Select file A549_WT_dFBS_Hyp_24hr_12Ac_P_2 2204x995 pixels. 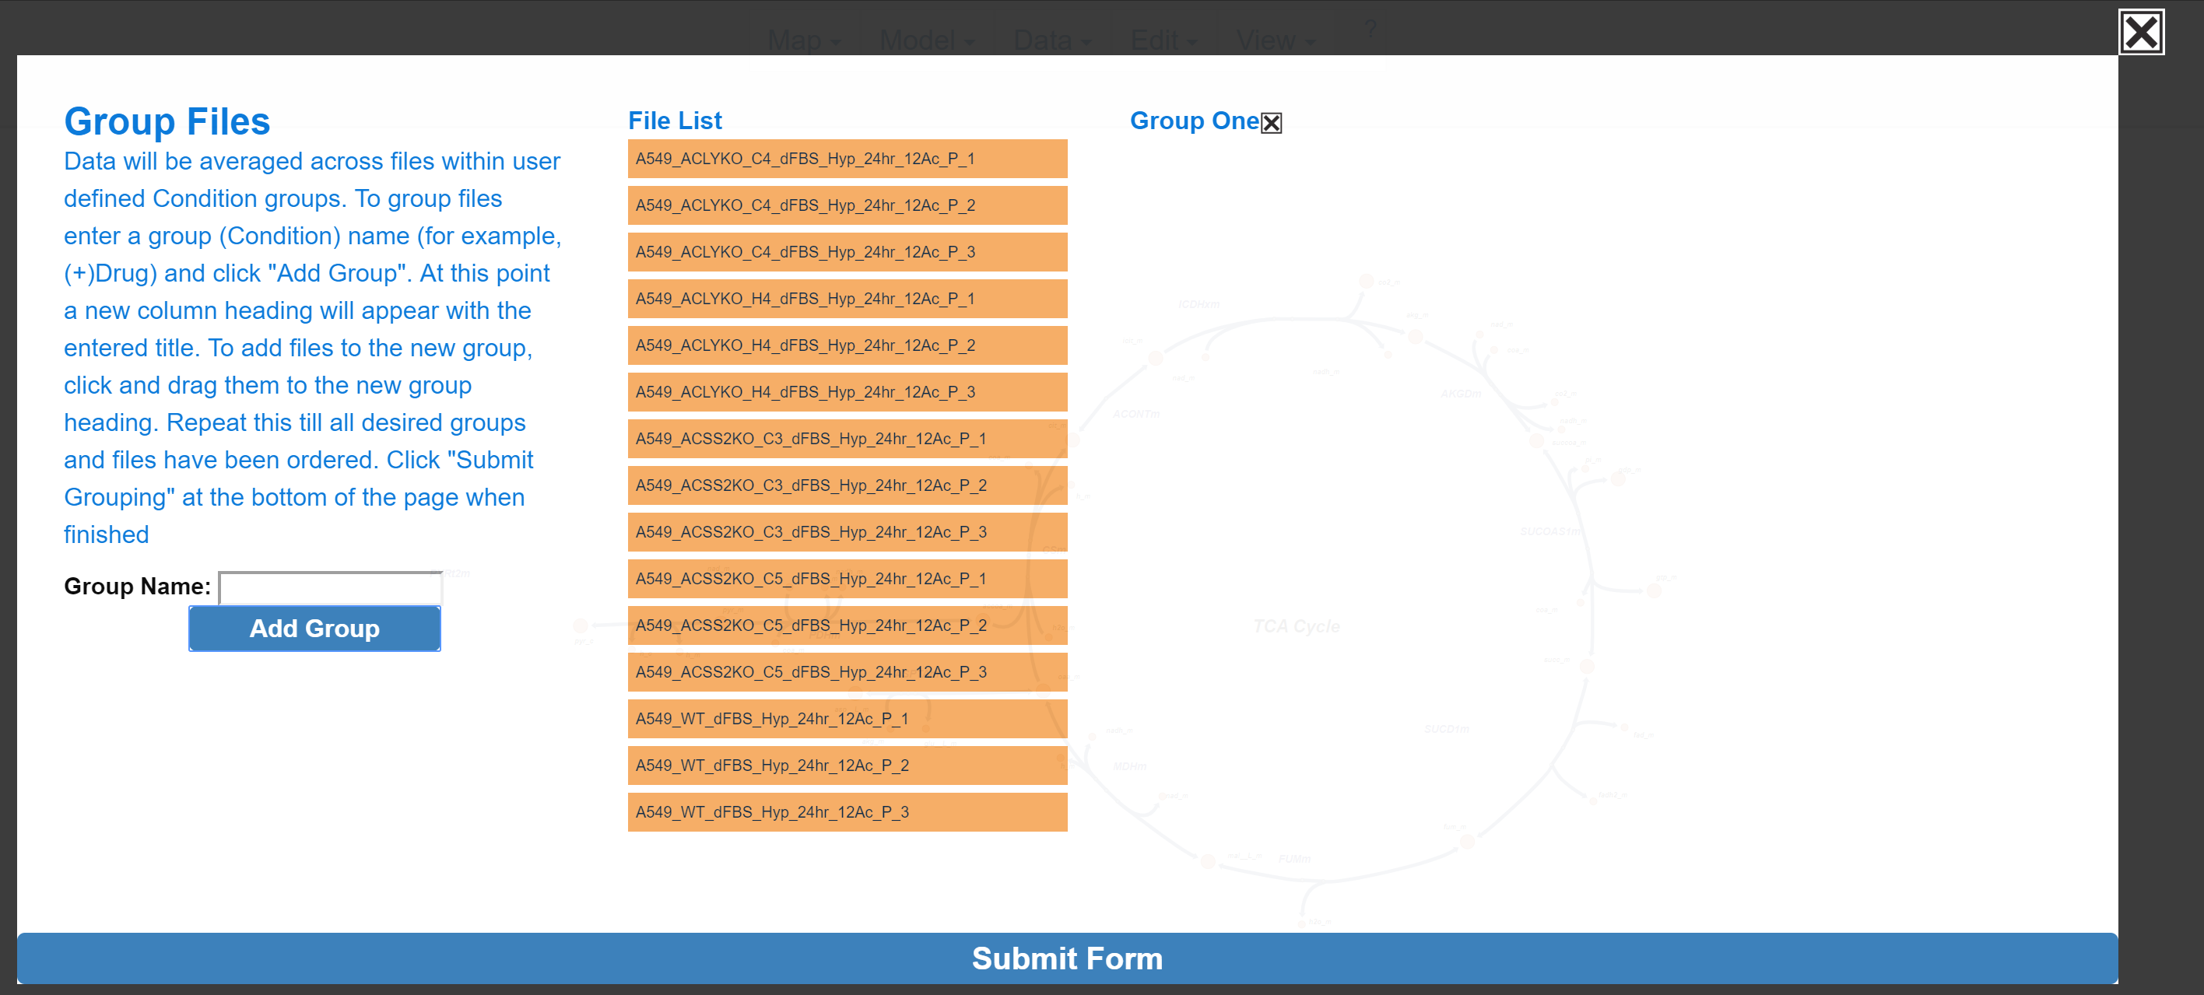click(847, 765)
